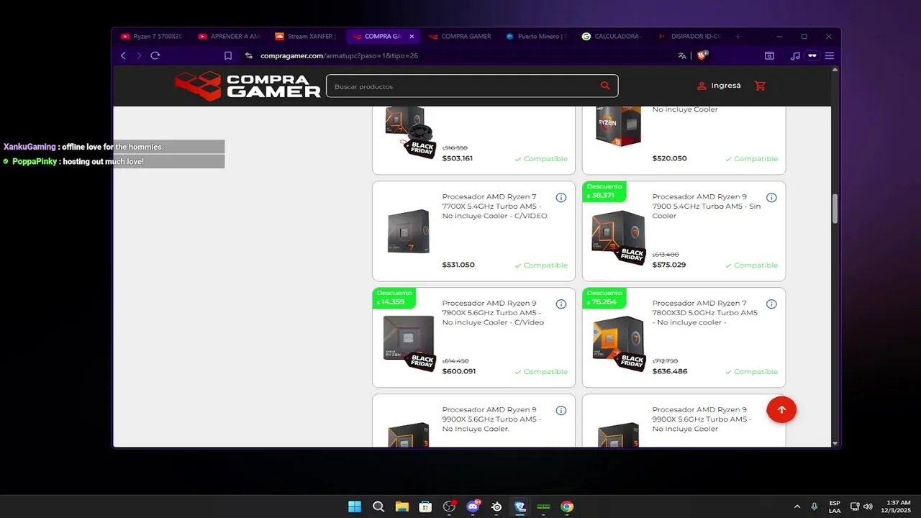The width and height of the screenshot is (921, 518).
Task: Switch to Ryzen 7 5700X3D YouTube tab
Action: pos(152,37)
